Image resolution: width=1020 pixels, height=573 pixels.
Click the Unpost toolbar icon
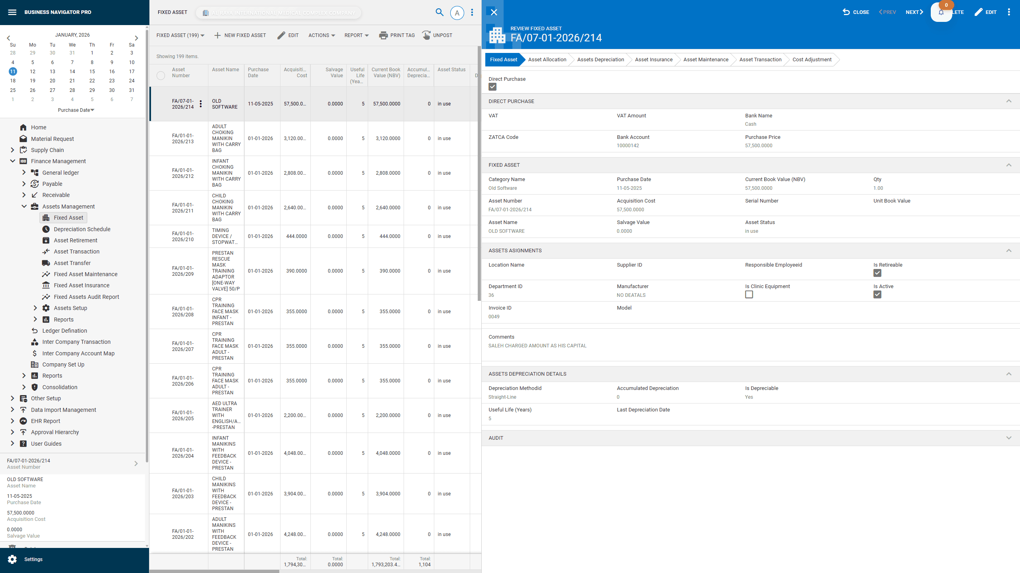427,35
